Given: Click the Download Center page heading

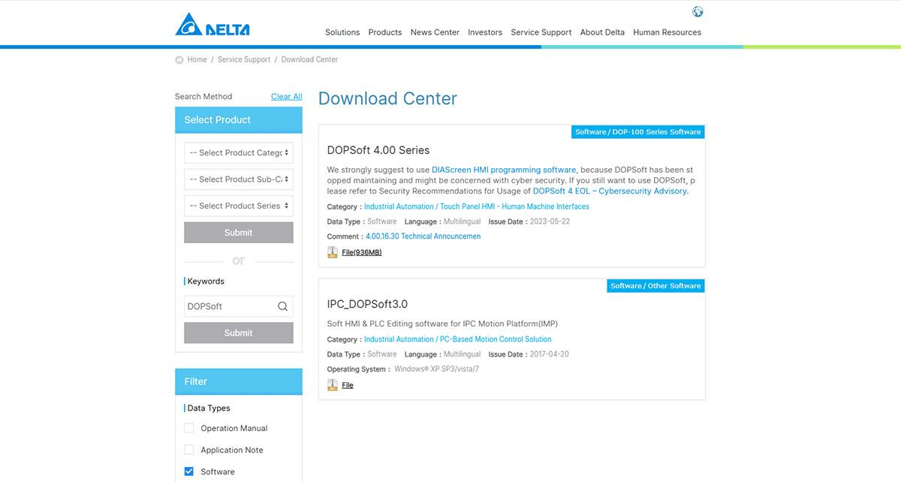Looking at the screenshot, I should (387, 98).
